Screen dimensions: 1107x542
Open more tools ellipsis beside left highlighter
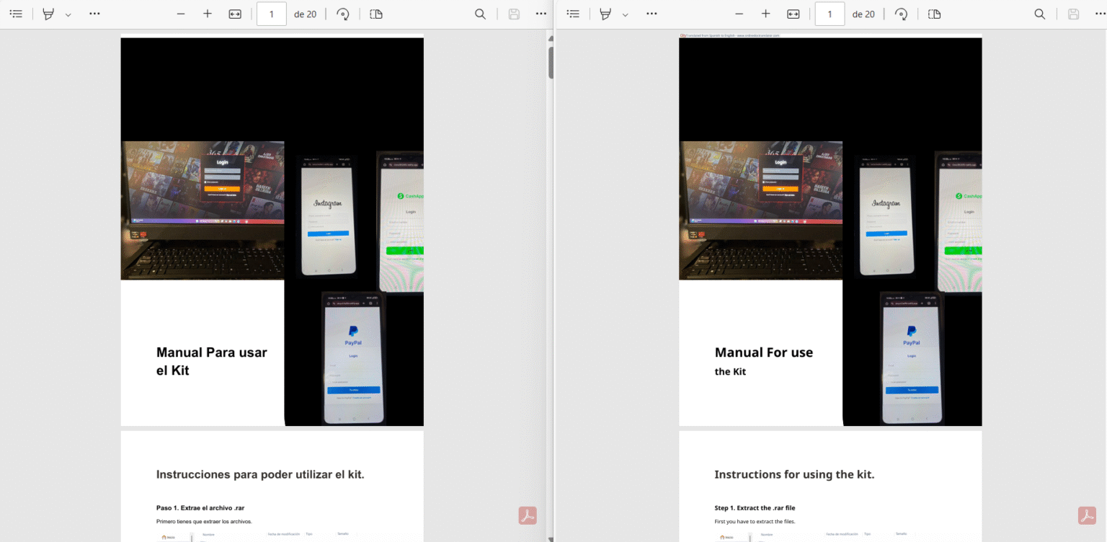(94, 14)
